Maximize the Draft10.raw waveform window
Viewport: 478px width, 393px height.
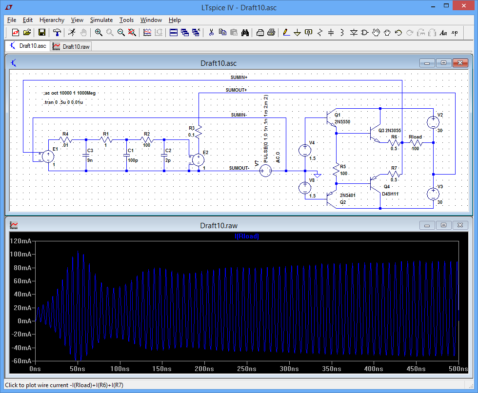(x=443, y=225)
